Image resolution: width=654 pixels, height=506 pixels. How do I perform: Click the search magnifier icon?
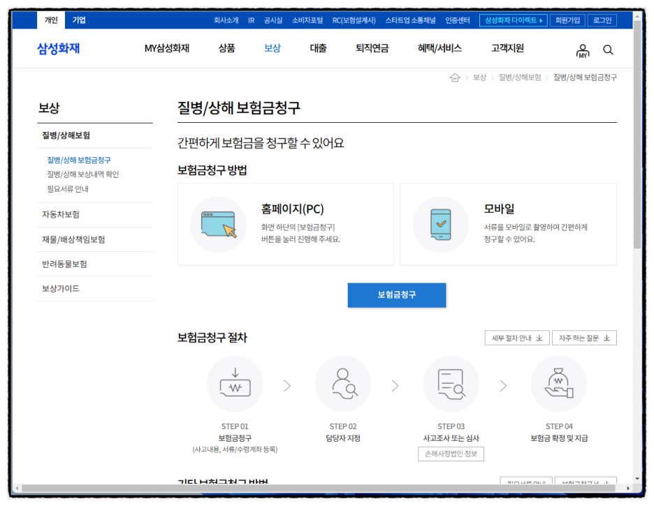click(608, 50)
